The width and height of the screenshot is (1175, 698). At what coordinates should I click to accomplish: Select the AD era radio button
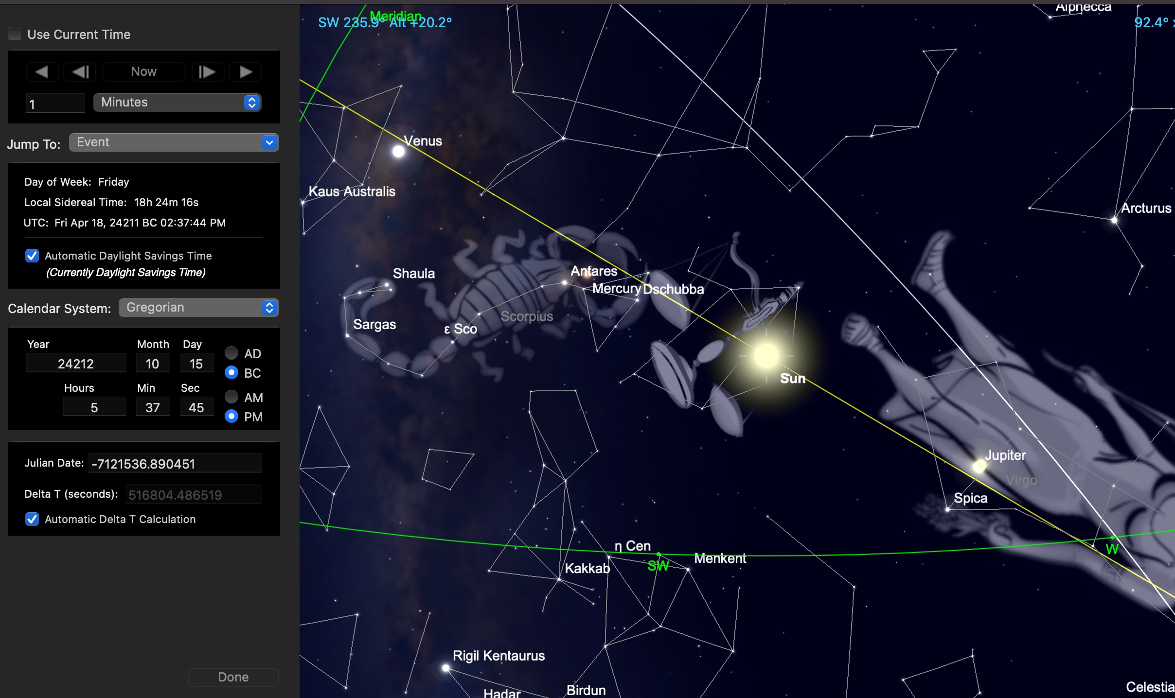(231, 353)
